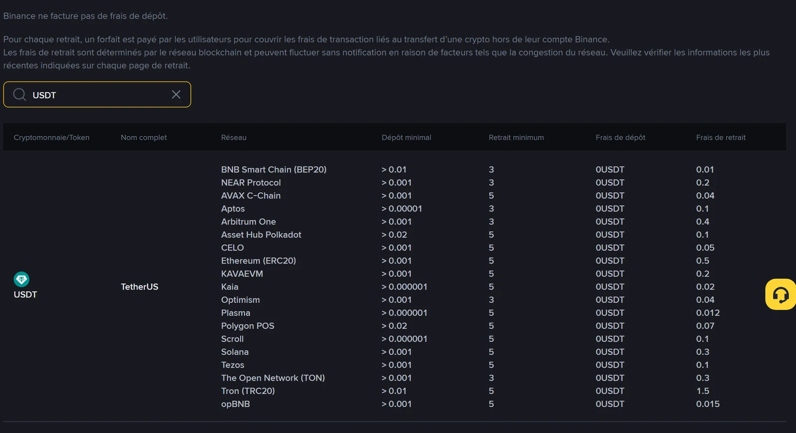Select the Polygon POS network

[x=248, y=326]
